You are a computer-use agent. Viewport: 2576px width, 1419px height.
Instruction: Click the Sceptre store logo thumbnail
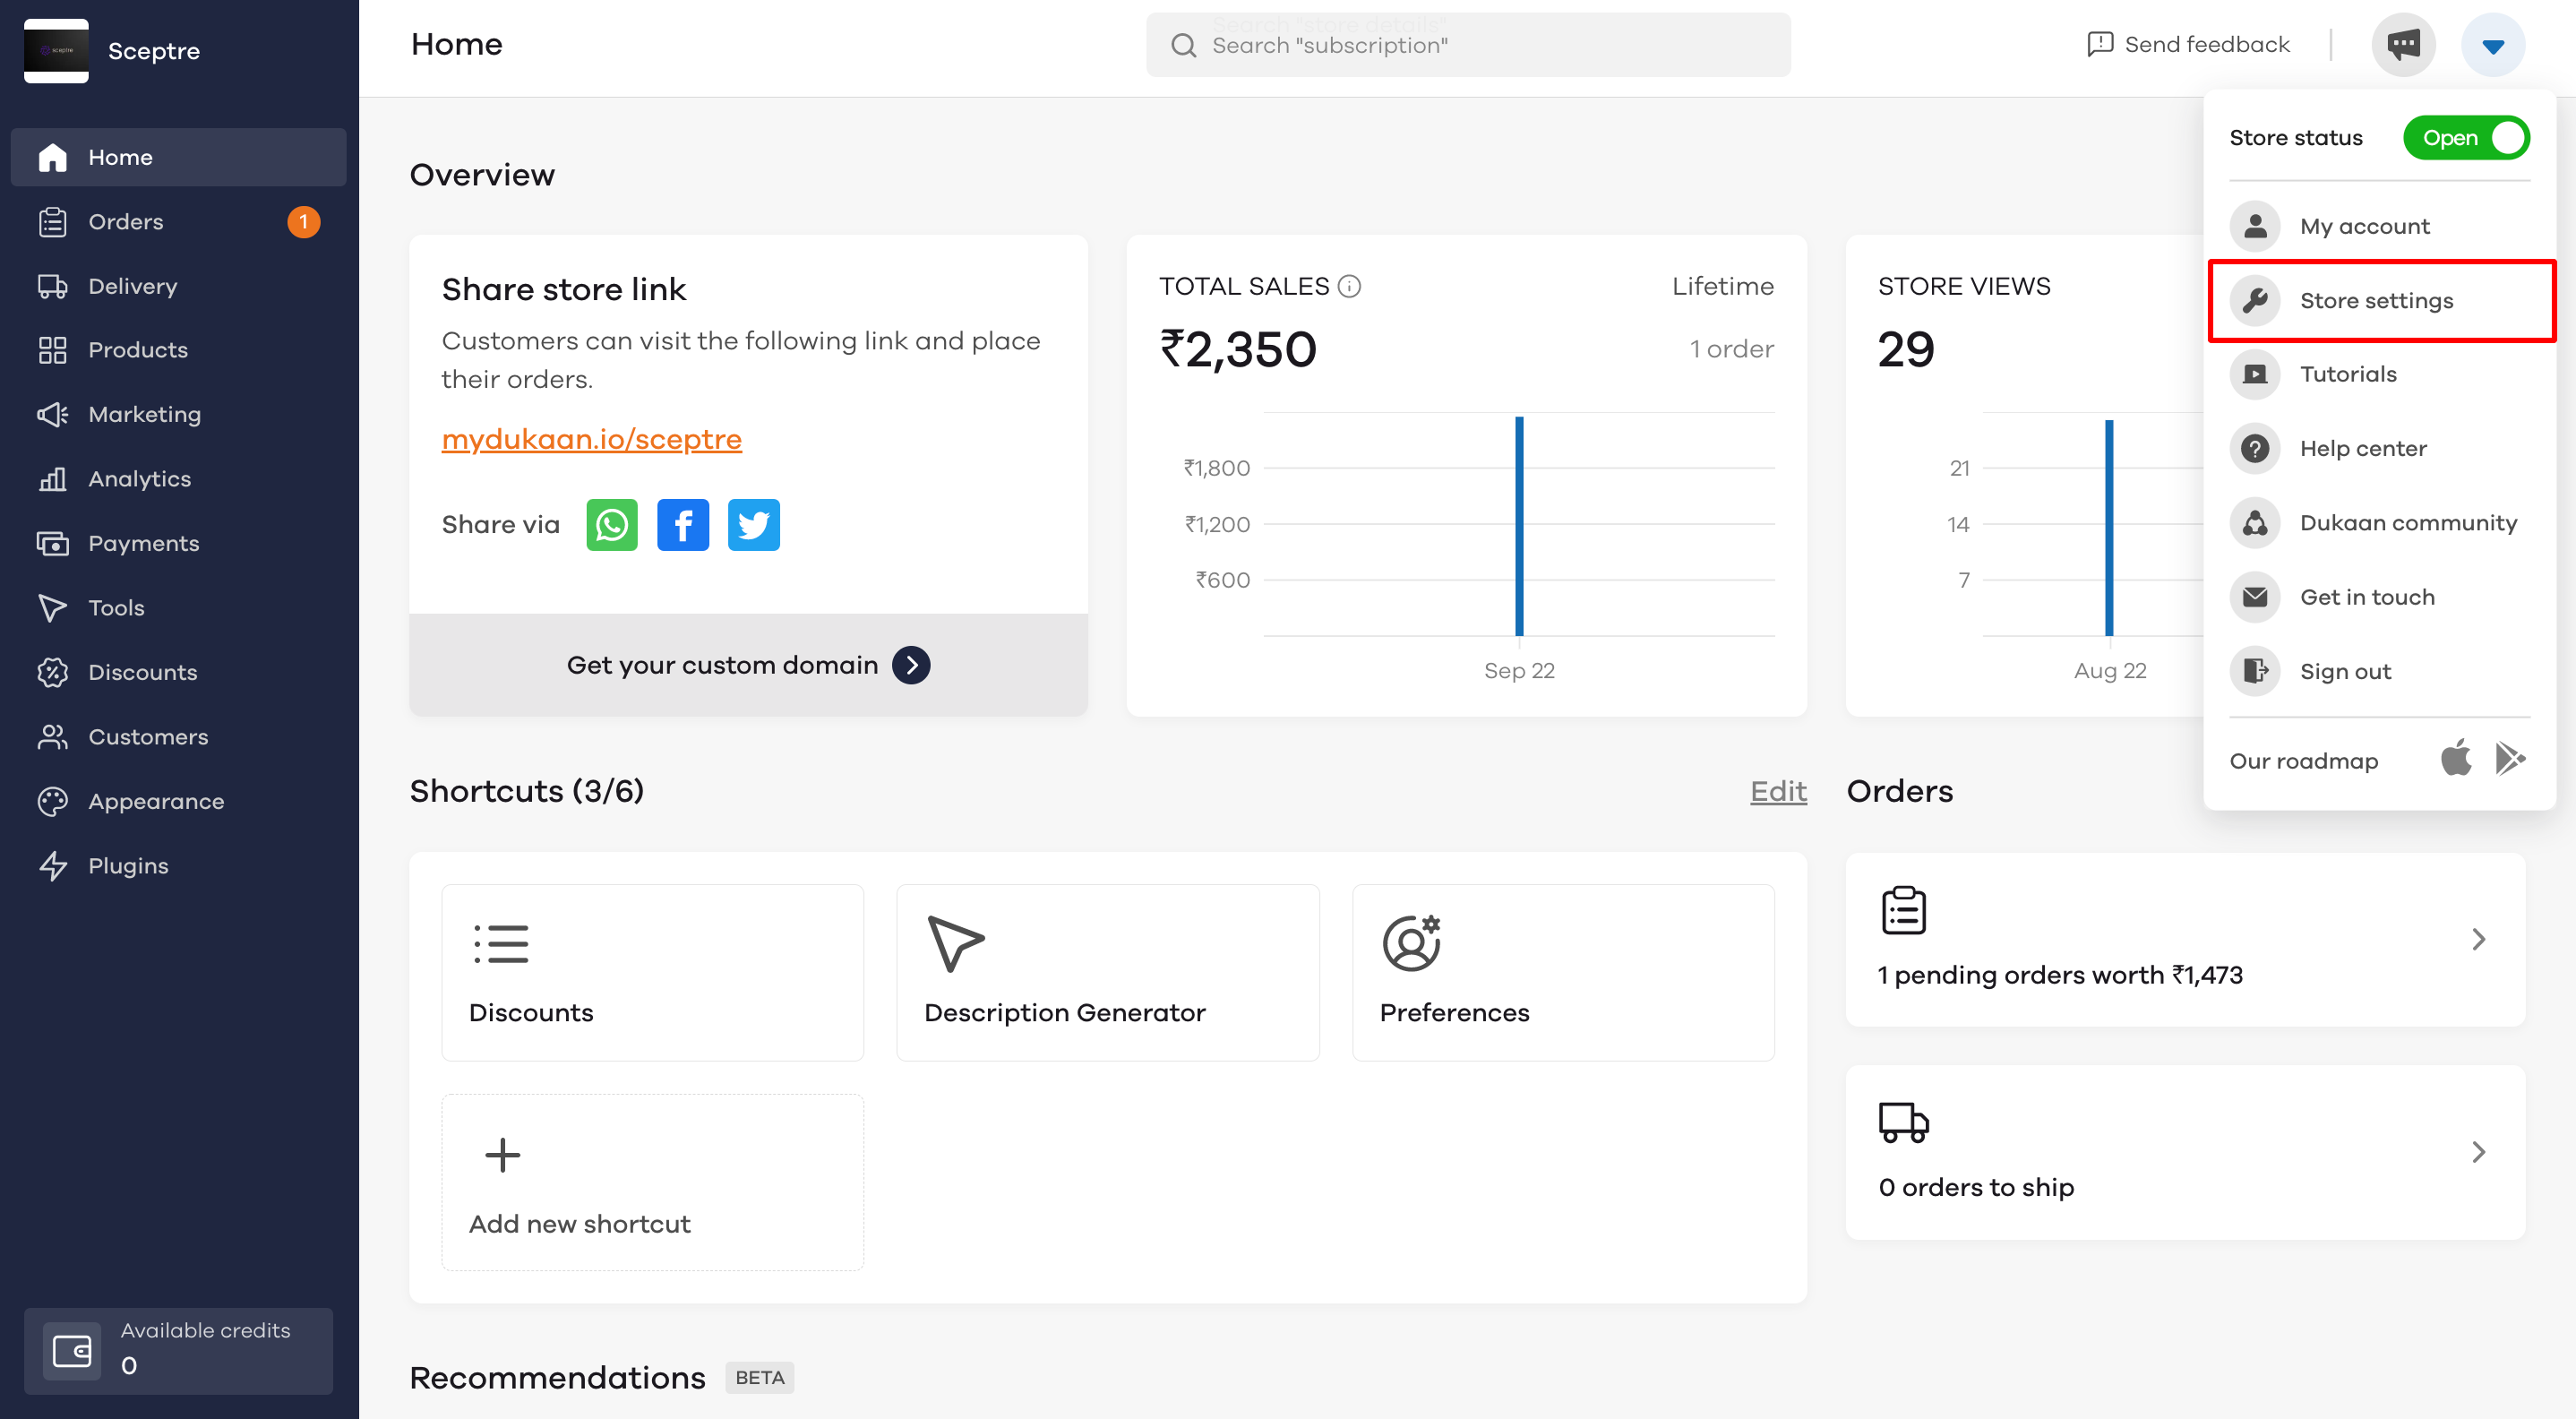click(x=56, y=50)
